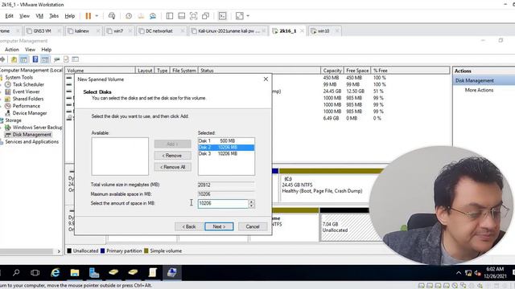Launch Internet Explorer from the taskbar
The width and height of the screenshot is (515, 289).
coord(56,273)
